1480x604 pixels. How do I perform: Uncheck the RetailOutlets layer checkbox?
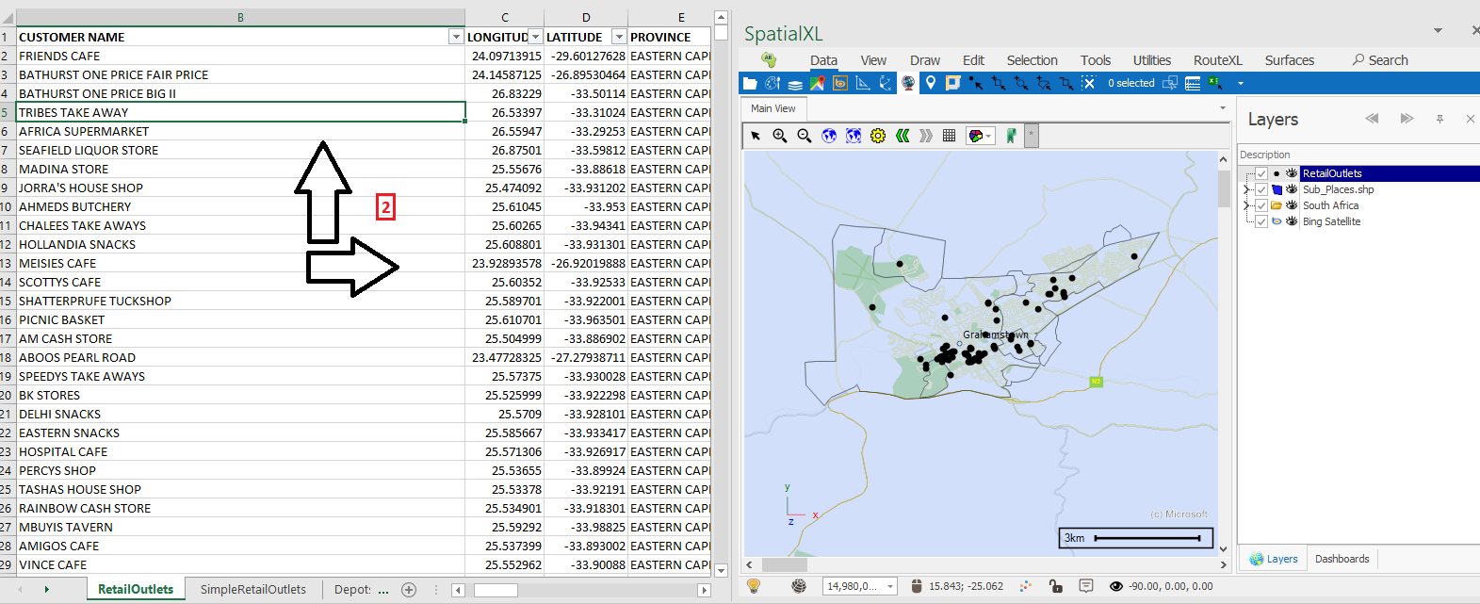[x=1261, y=173]
